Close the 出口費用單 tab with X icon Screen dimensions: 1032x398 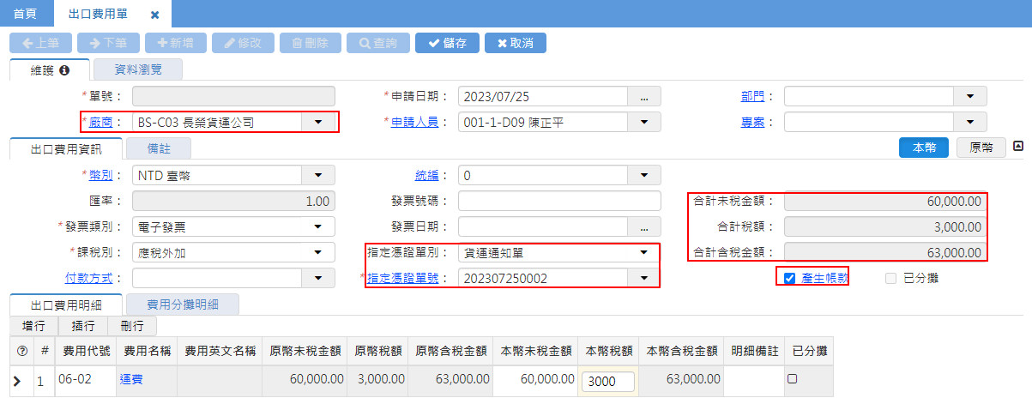pos(154,15)
